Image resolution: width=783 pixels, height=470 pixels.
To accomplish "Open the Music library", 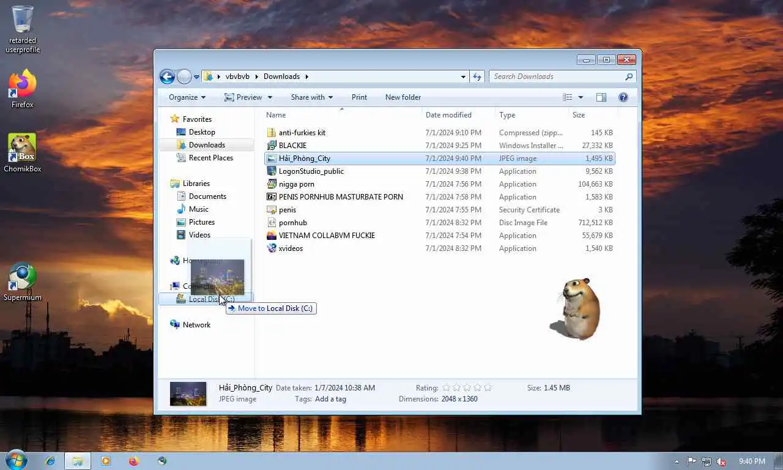I will 199,209.
